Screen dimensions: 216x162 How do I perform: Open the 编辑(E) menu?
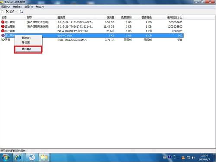point(17,6)
